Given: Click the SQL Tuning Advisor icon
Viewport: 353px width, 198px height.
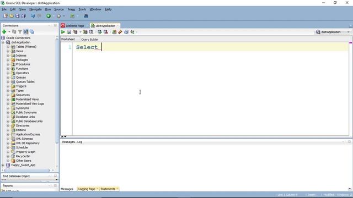Looking at the screenshot, I should coord(91,32).
